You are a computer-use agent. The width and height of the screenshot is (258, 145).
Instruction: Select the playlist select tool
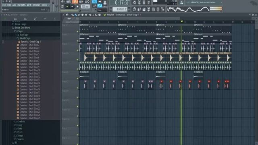coord(93,15)
